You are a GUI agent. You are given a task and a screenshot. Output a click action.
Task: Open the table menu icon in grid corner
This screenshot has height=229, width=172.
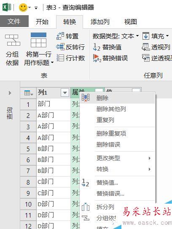click(28, 93)
